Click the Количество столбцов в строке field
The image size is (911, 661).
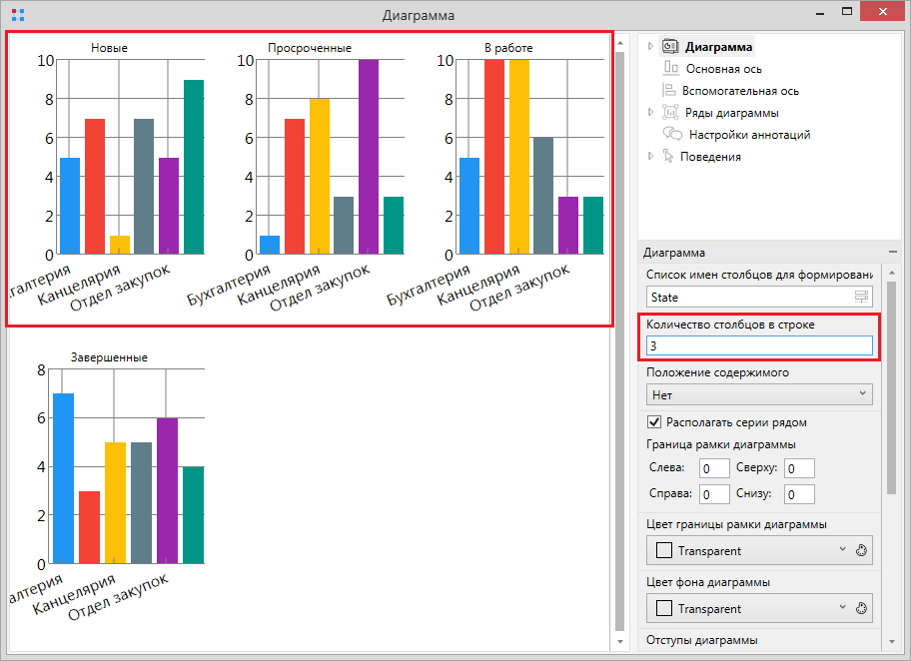[x=759, y=346]
